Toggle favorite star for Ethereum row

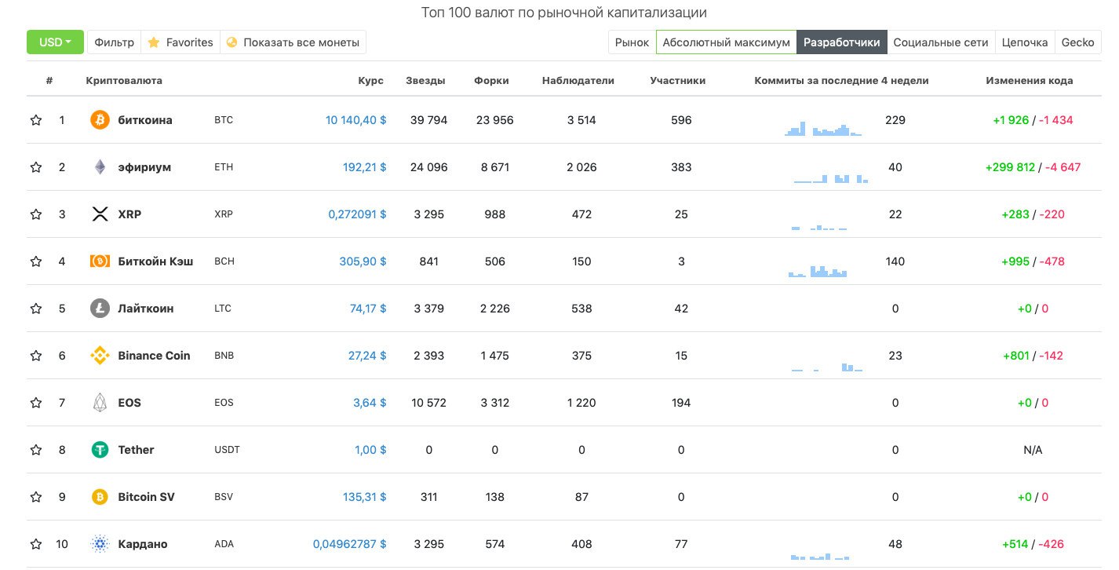click(x=36, y=167)
